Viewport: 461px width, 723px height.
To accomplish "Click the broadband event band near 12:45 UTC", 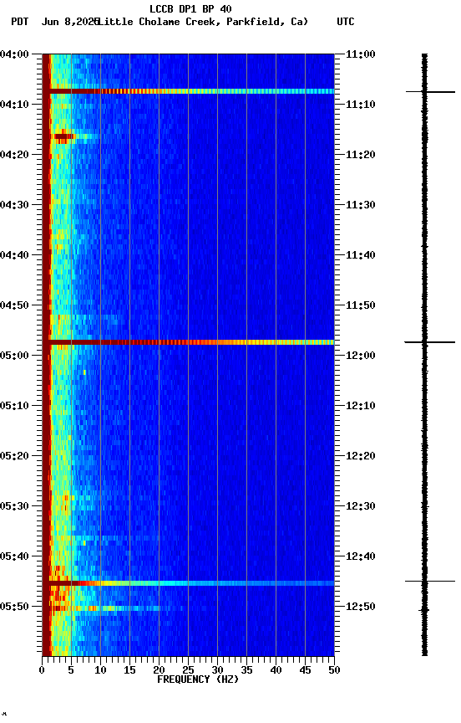I will pyautogui.click(x=188, y=583).
